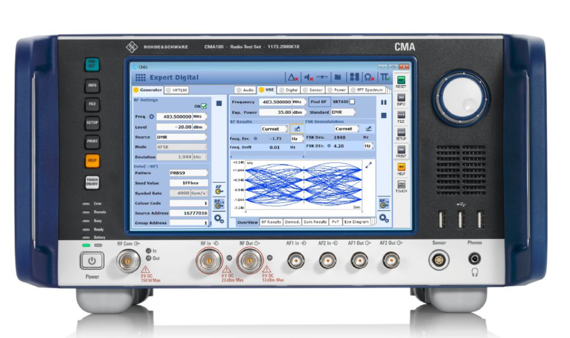Click the Seed Value field 1FFhex
The height and width of the screenshot is (338, 570).
(x=189, y=183)
